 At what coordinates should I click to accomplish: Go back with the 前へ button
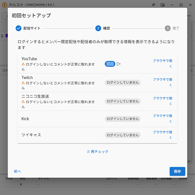[x=17, y=171]
